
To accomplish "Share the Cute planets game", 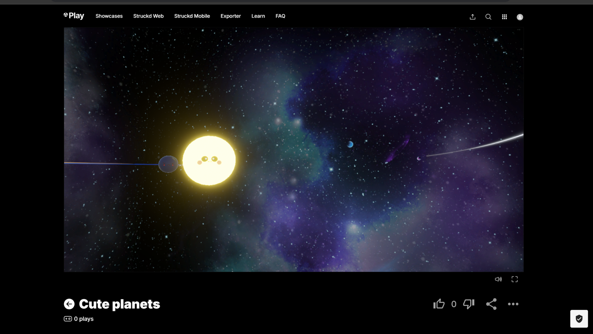I will [x=491, y=304].
